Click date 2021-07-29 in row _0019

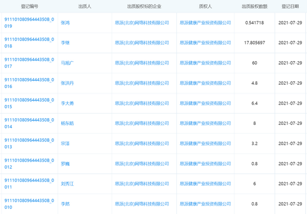[x=290, y=23]
